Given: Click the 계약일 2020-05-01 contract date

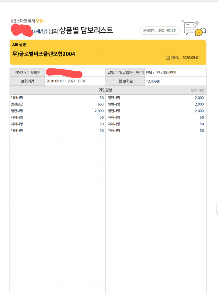Looking at the screenshot, I should [186, 58].
